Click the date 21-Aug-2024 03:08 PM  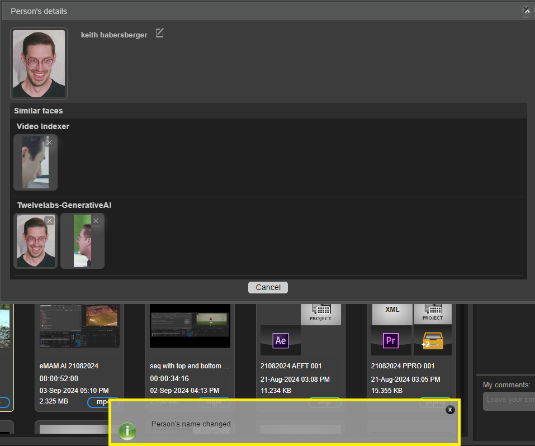tap(295, 379)
